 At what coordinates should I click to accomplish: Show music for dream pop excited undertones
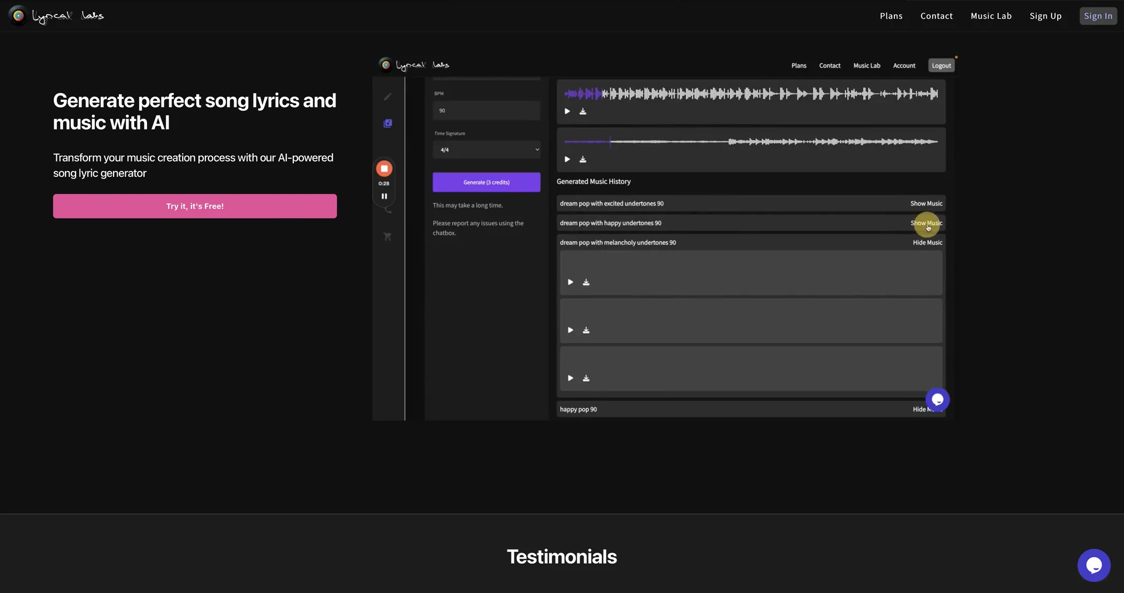pyautogui.click(x=926, y=204)
